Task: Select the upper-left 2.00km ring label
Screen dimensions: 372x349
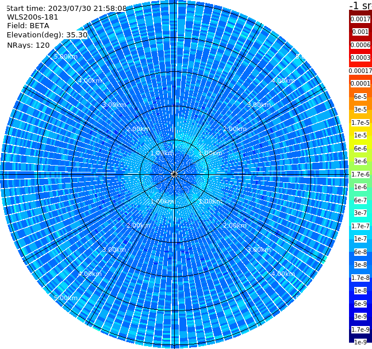Action: point(139,129)
